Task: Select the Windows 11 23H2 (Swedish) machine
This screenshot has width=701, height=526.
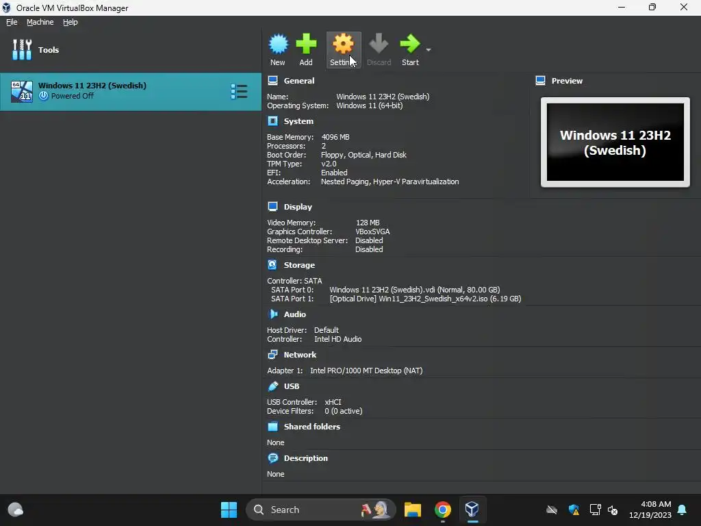Action: coord(131,92)
